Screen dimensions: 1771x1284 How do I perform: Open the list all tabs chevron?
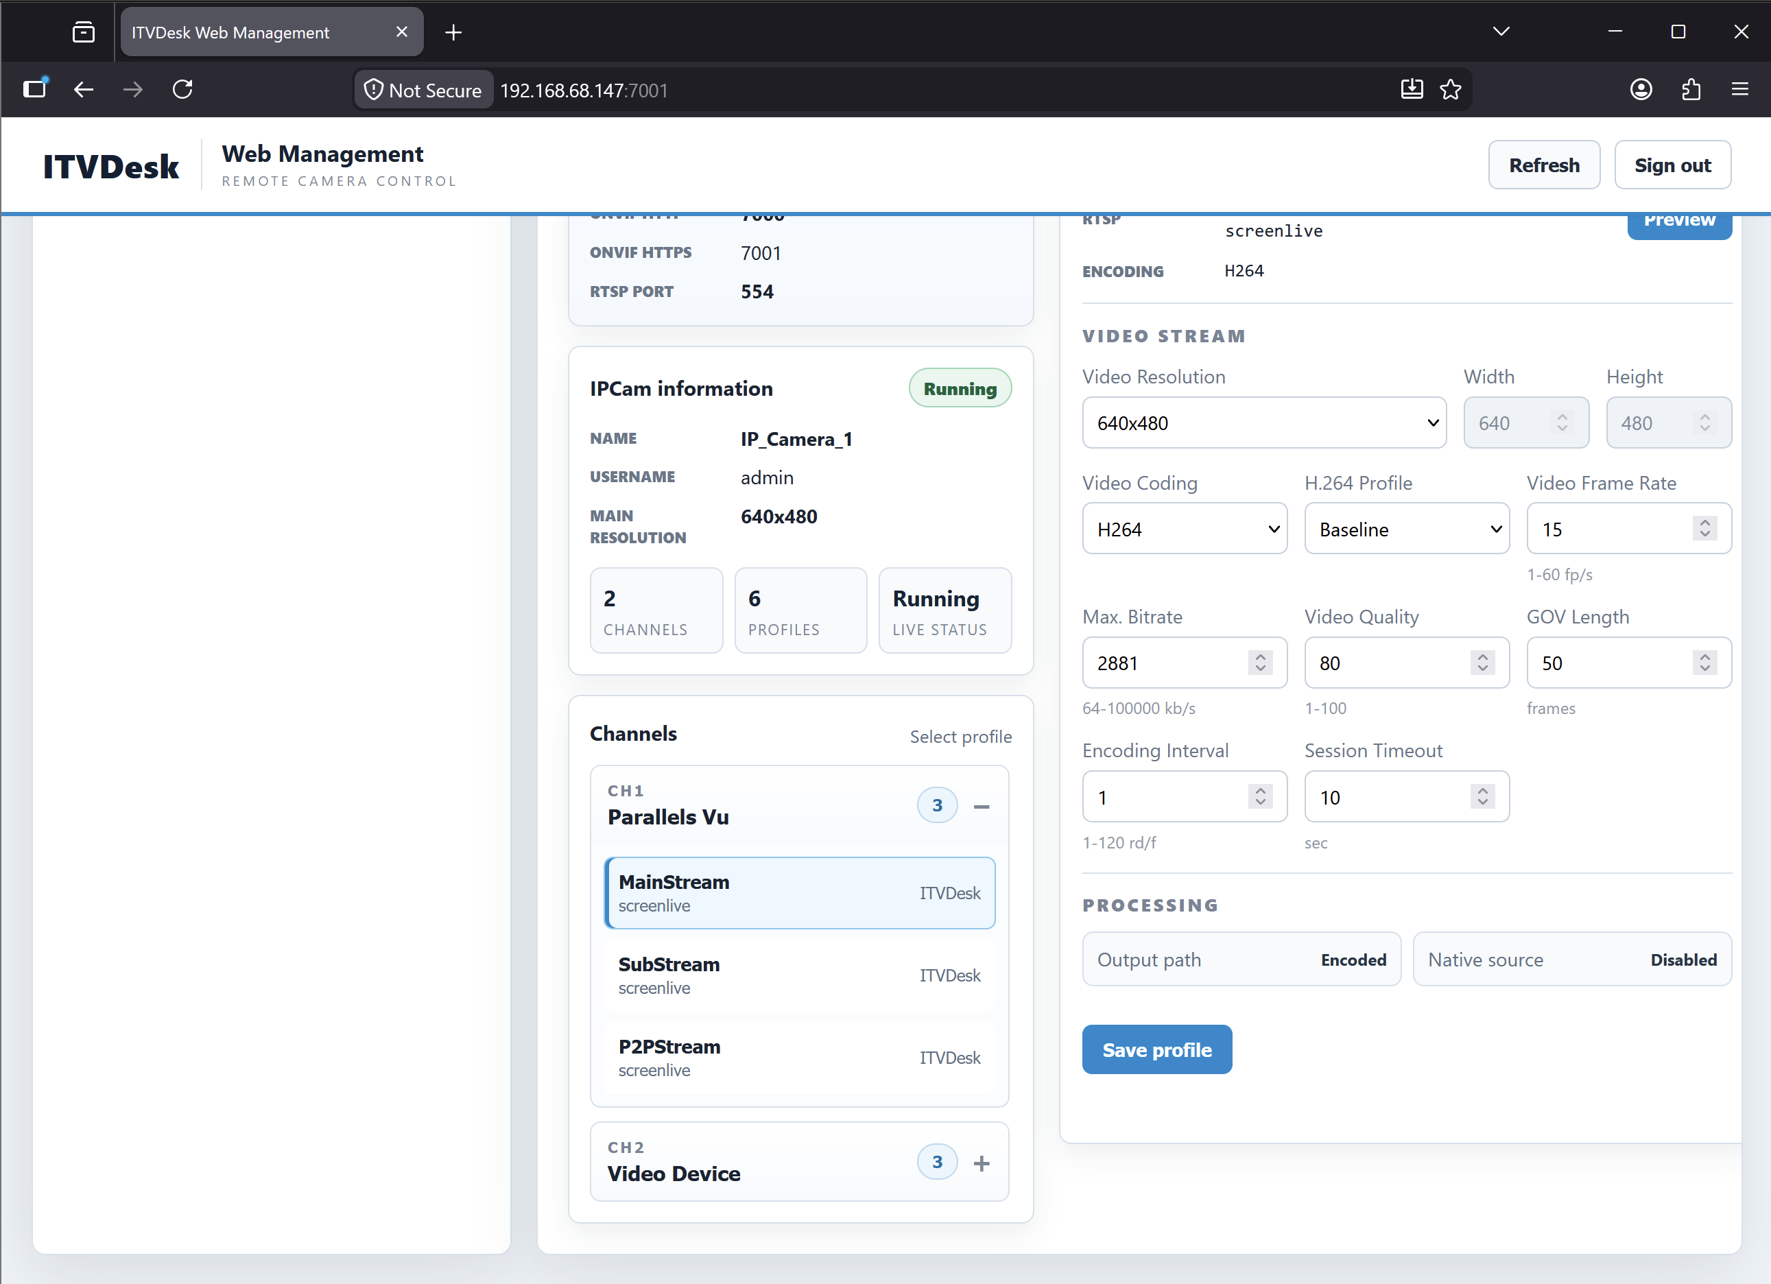point(1501,32)
